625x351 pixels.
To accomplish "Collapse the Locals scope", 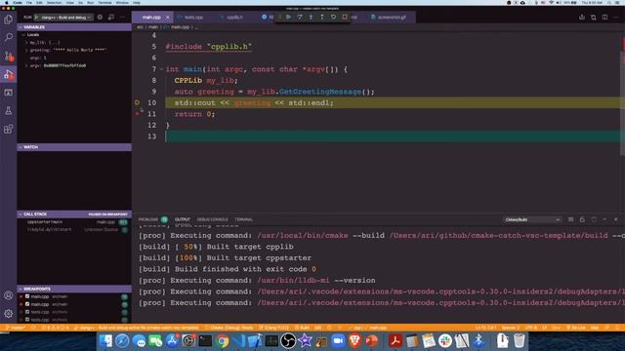I will [23, 35].
